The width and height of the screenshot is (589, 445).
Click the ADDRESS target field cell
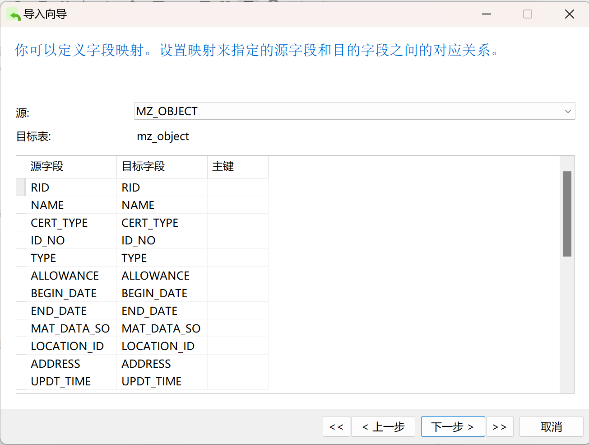[x=162, y=364]
